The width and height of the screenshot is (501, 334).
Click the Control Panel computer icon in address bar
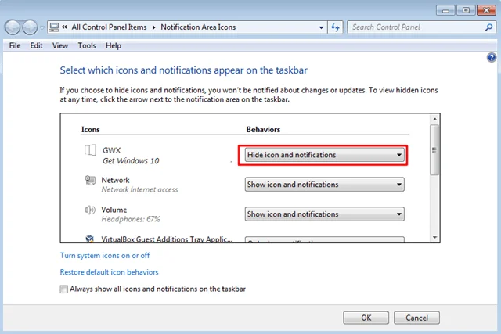tap(54, 27)
